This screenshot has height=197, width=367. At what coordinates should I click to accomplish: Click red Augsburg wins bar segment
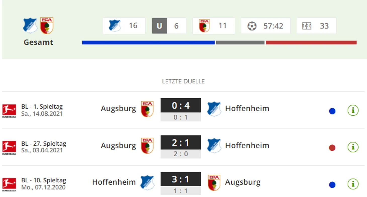(311, 43)
